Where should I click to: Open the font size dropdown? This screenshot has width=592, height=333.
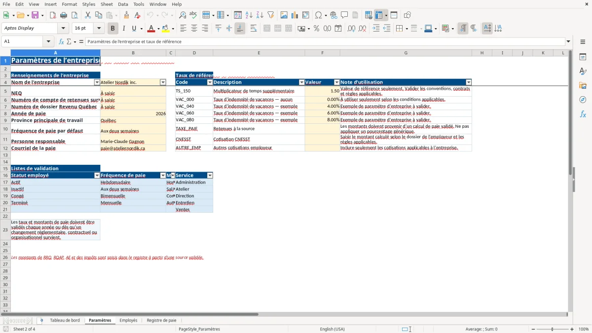[99, 29]
